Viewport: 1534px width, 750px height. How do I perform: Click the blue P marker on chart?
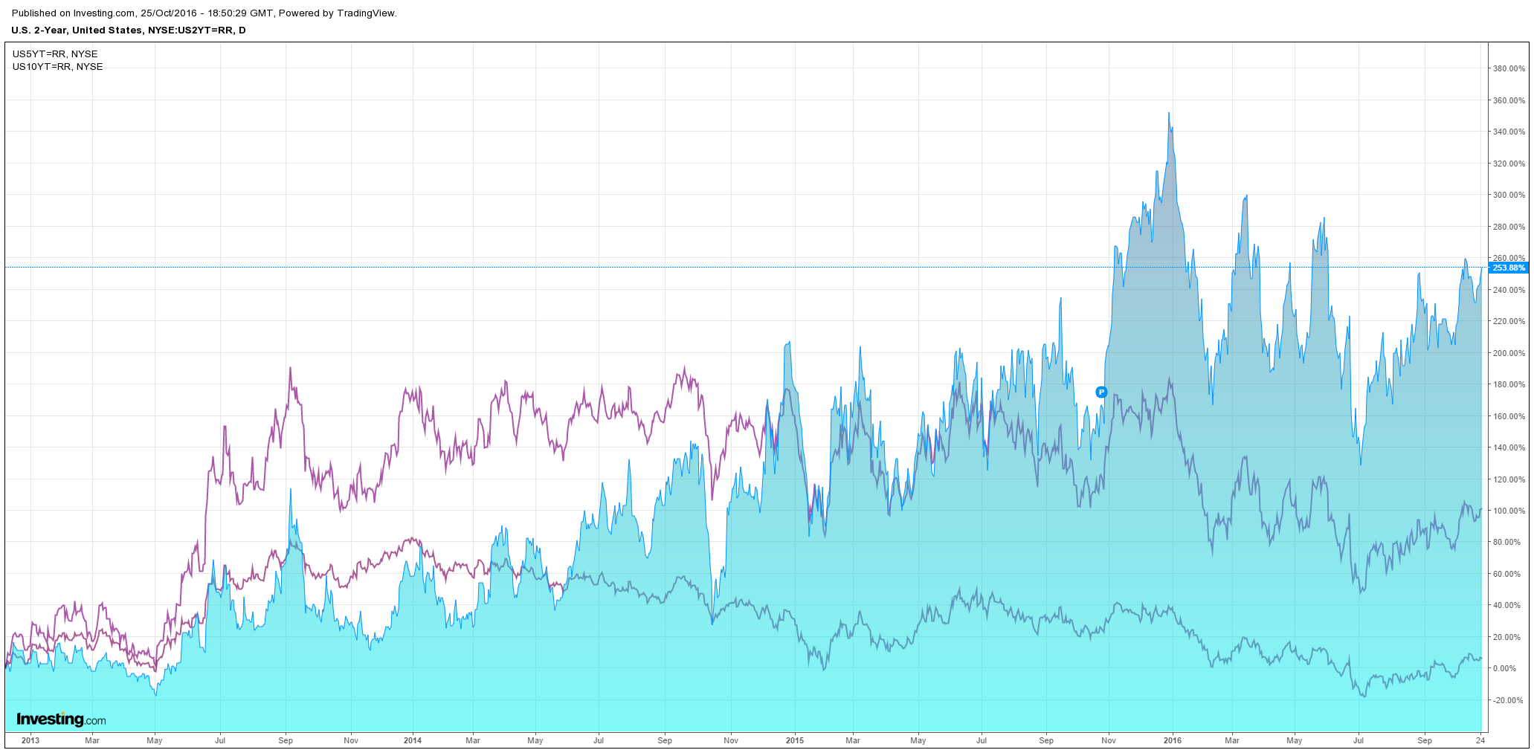(1102, 392)
